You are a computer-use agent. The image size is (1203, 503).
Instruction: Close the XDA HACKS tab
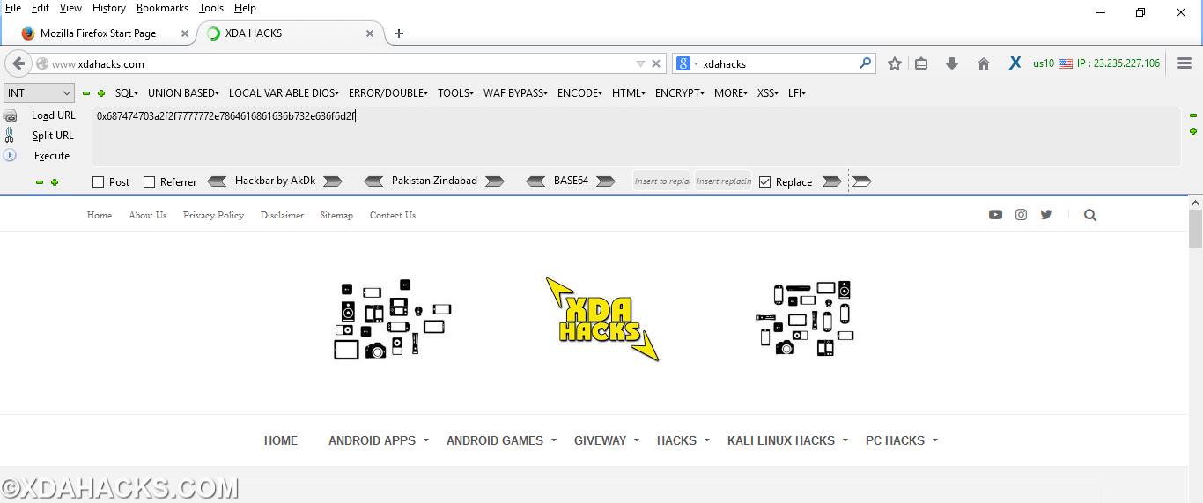coord(370,33)
